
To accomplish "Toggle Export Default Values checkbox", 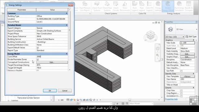I will pos(38,48).
